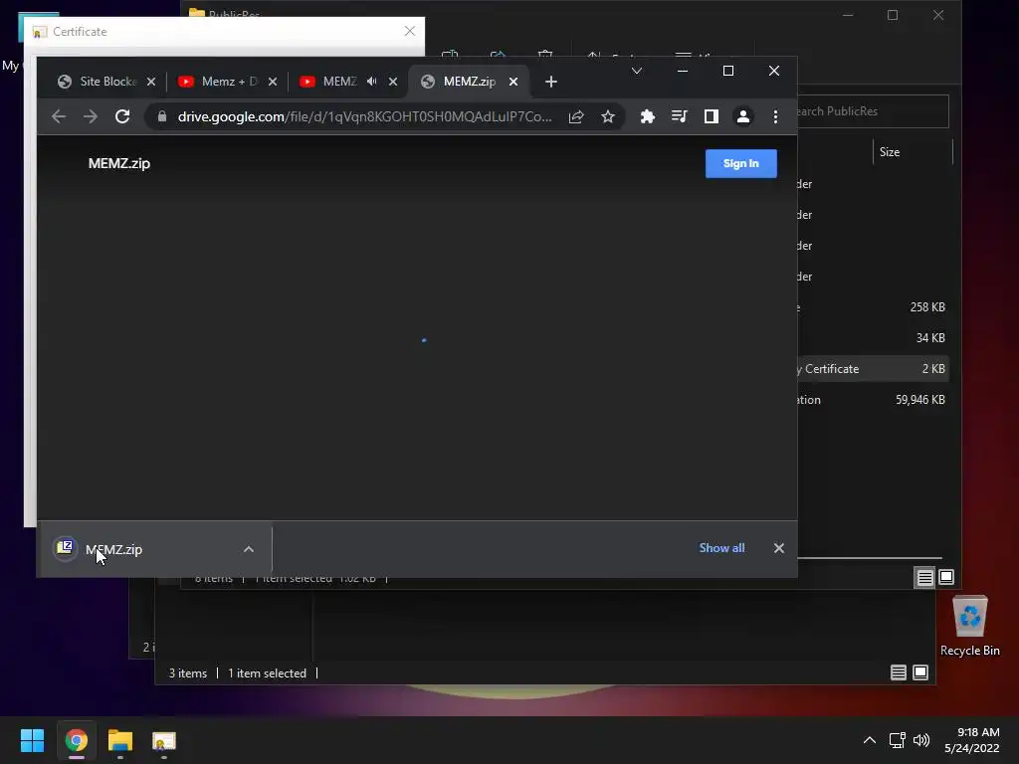
Task: Close the Certificate dialog
Action: pyautogui.click(x=409, y=31)
